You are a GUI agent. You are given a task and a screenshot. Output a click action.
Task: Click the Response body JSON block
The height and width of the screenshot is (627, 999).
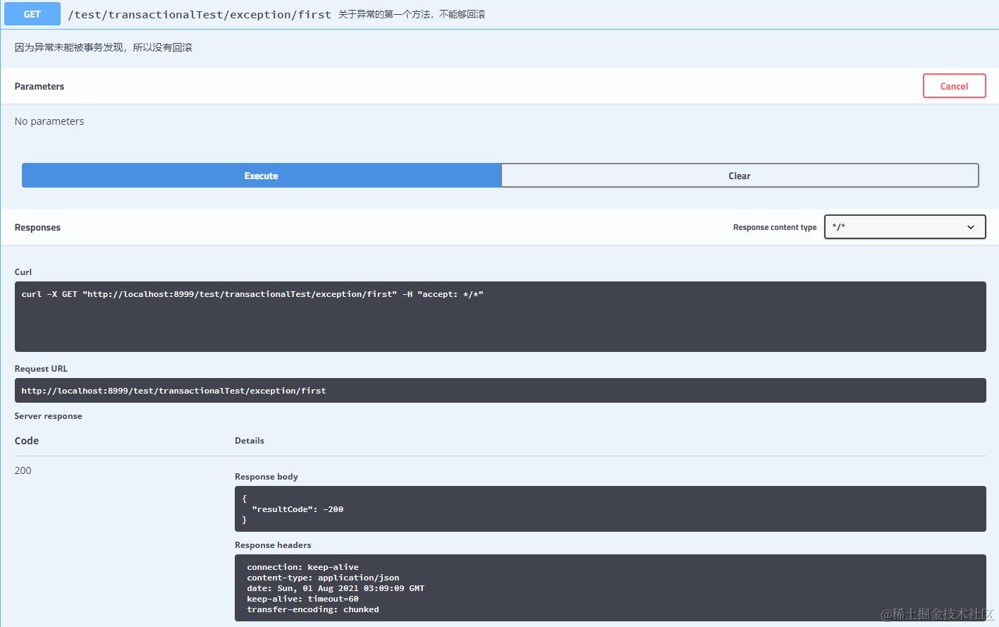pos(610,509)
